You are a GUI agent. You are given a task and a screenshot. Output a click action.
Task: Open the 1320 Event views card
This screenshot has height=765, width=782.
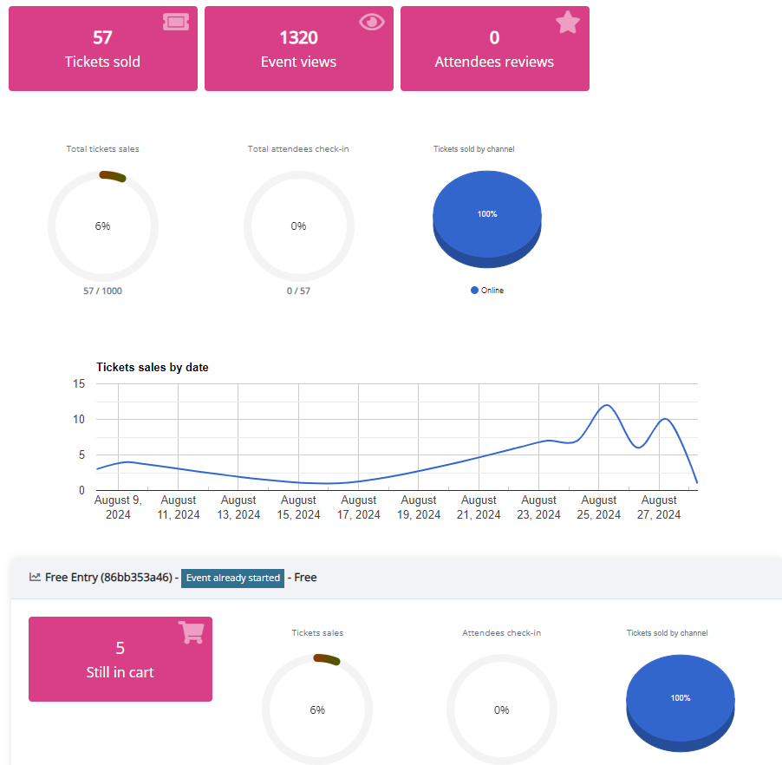click(298, 49)
